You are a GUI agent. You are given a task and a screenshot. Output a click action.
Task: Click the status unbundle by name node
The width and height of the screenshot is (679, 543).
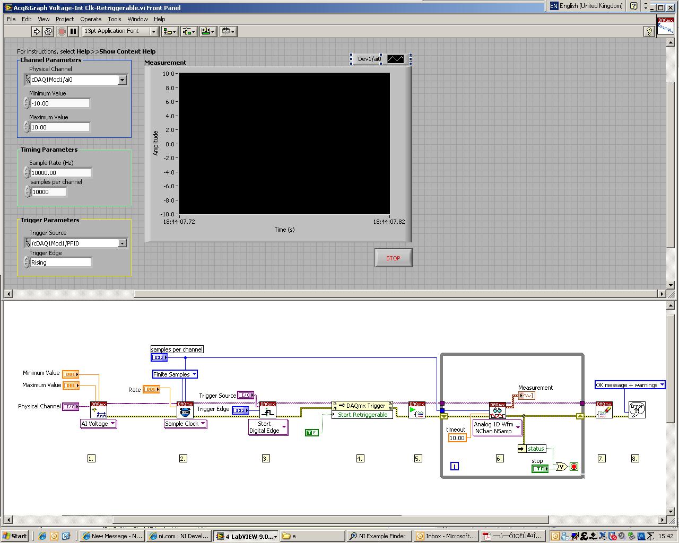point(532,449)
